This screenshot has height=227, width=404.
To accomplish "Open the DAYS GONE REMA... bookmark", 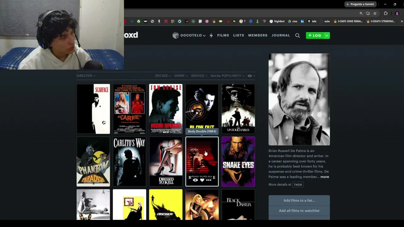I will click(348, 21).
